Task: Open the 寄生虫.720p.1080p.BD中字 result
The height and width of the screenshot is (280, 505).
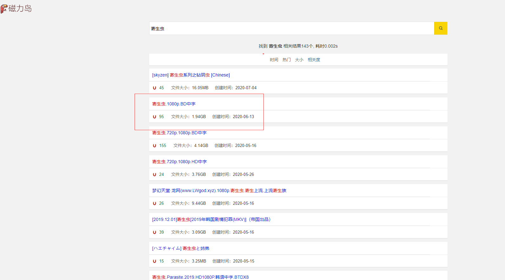Action: pos(179,133)
